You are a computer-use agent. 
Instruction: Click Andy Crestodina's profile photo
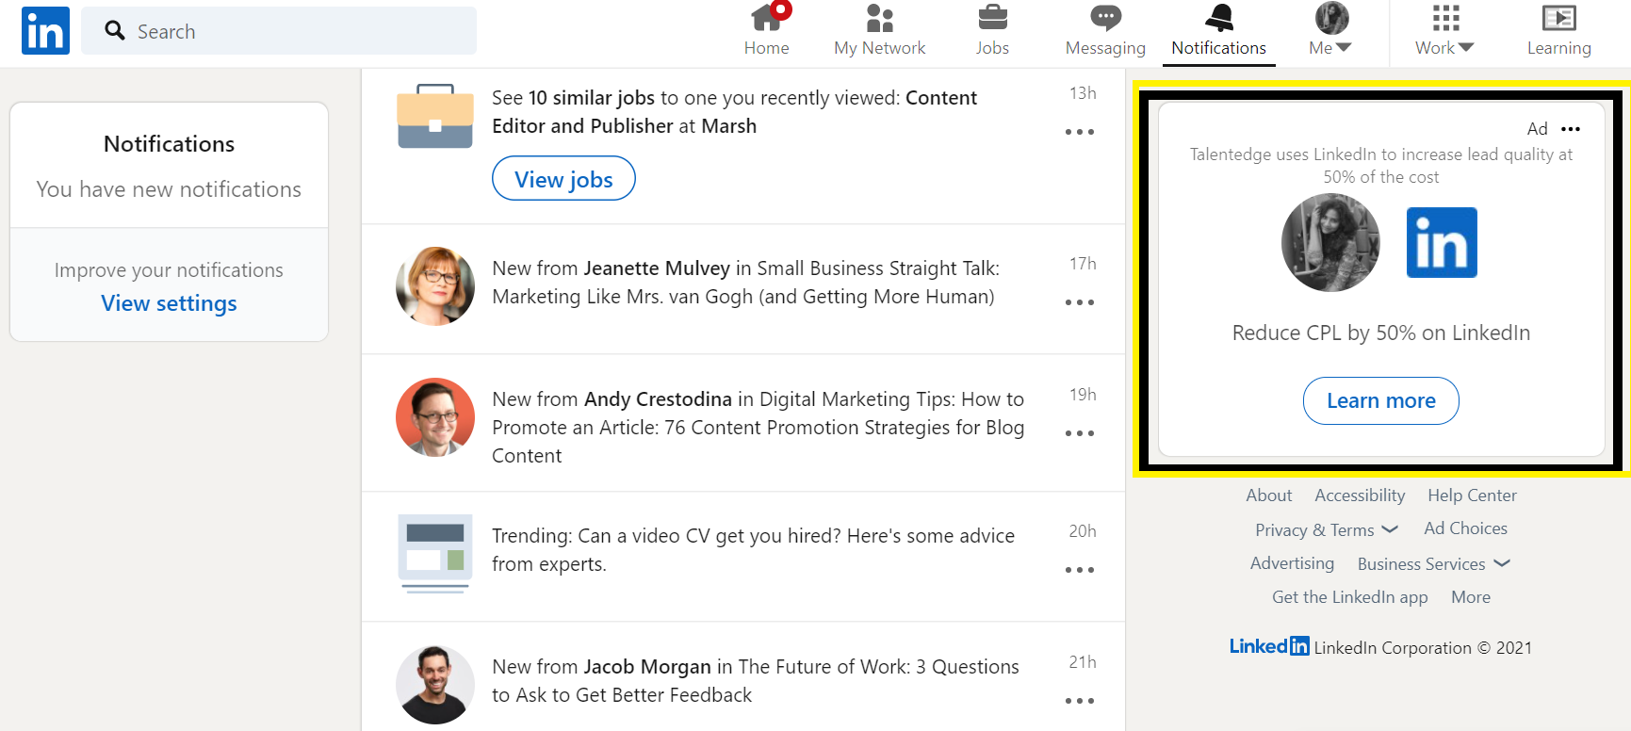[x=435, y=417]
